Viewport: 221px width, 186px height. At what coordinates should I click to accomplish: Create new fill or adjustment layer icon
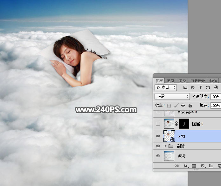click(203, 166)
